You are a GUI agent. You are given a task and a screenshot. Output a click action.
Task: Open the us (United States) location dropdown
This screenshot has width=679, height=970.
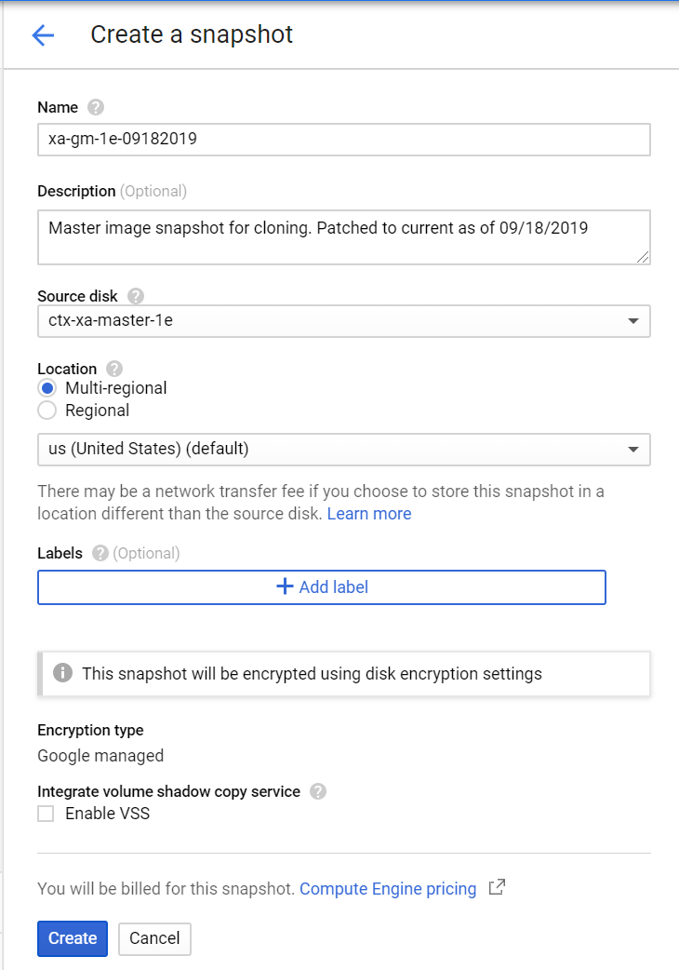(343, 449)
